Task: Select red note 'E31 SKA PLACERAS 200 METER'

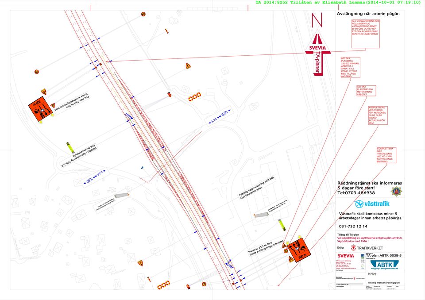Action: pos(366,91)
